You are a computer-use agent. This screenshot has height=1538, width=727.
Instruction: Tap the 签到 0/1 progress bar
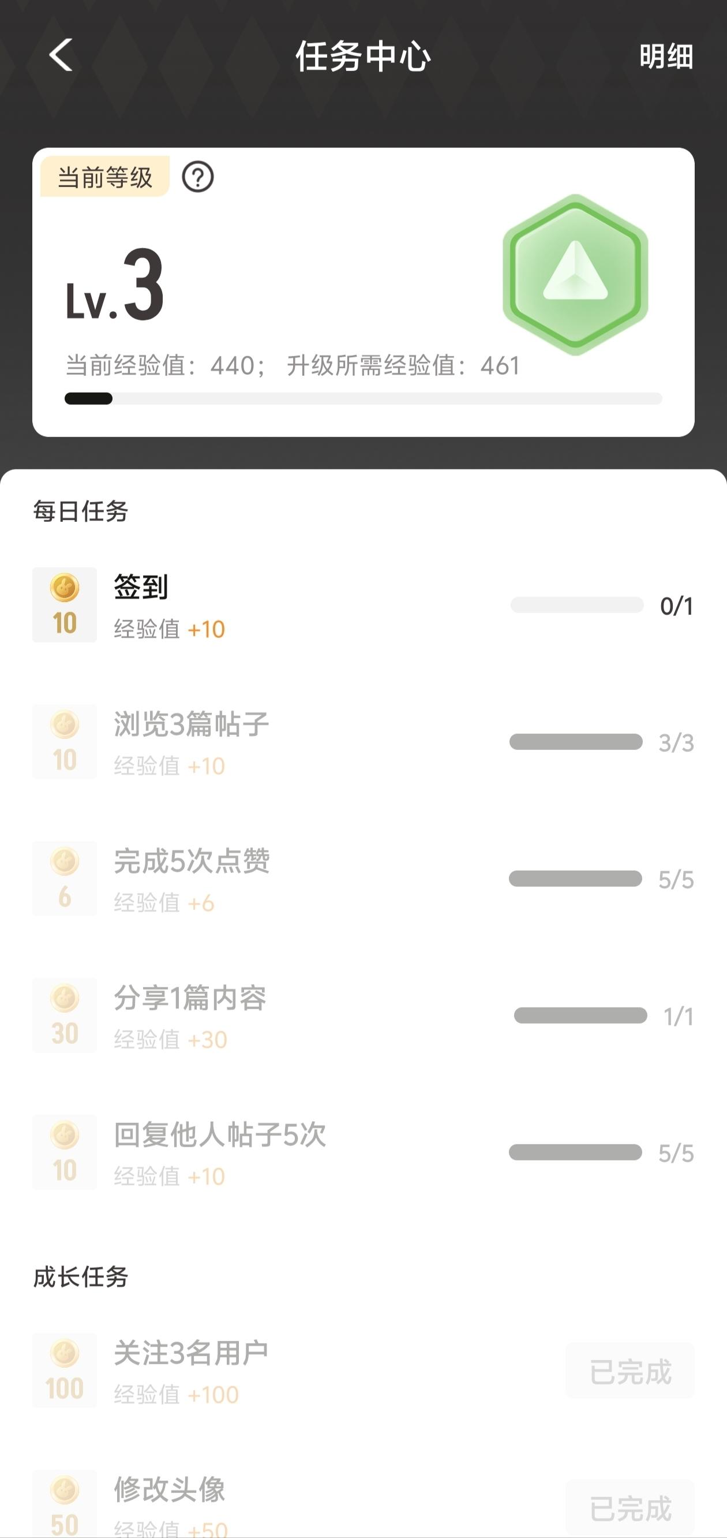tap(576, 606)
